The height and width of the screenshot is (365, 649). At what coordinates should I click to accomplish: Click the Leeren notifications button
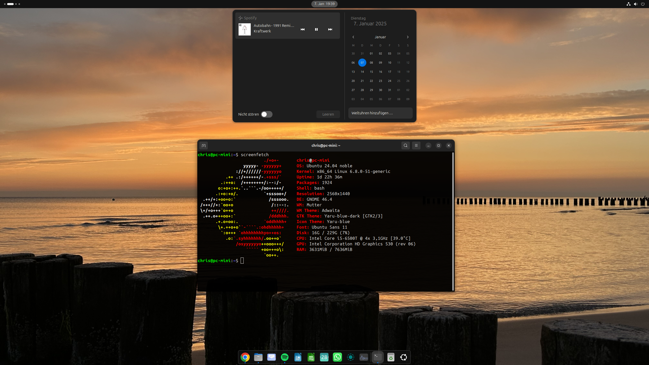pos(328,114)
